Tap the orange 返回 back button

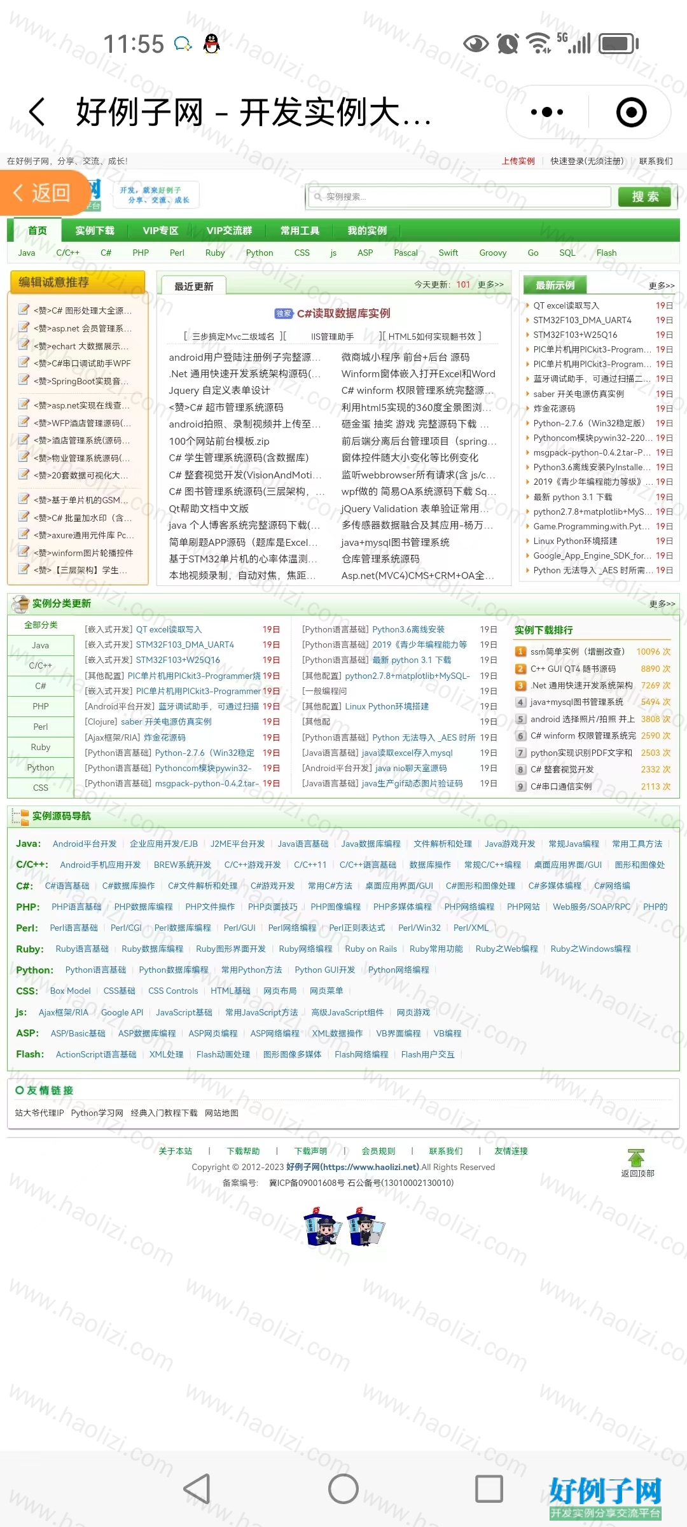45,192
